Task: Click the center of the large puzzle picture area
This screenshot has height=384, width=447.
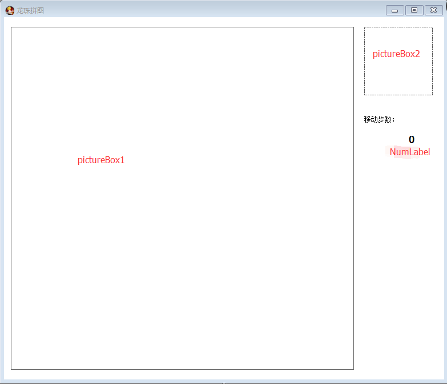Action: click(x=183, y=198)
